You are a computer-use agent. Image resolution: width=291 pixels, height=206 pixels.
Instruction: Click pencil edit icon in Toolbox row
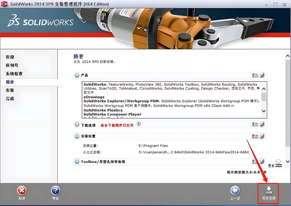(262, 161)
